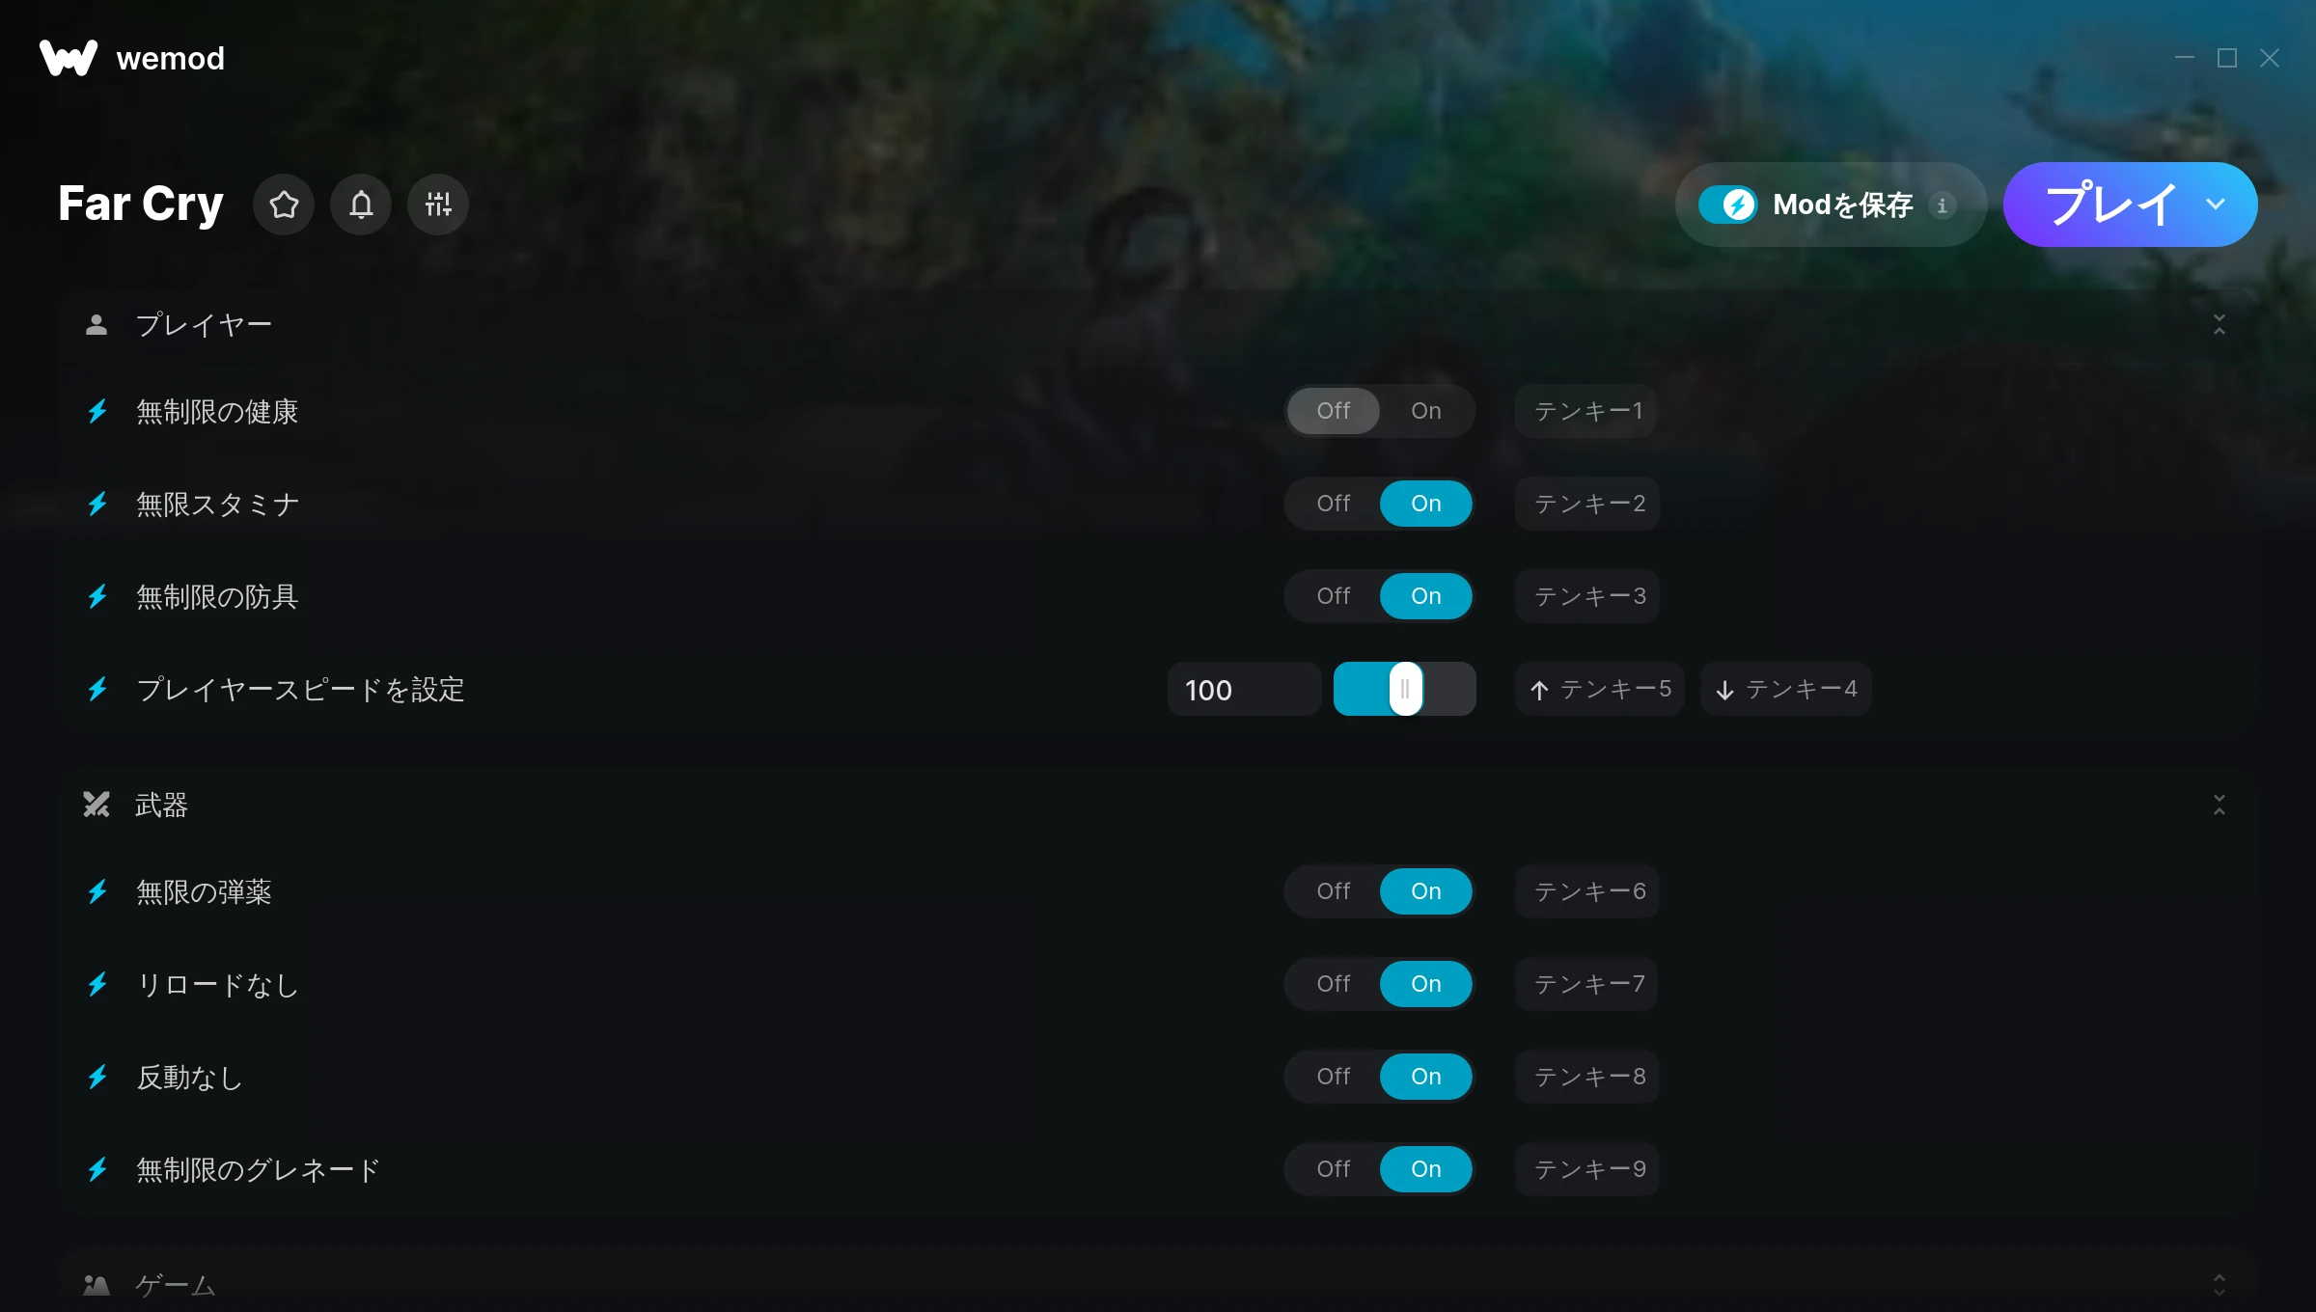Click the lightning icon beside 無制限の健康
The height and width of the screenshot is (1312, 2316).
pos(97,411)
